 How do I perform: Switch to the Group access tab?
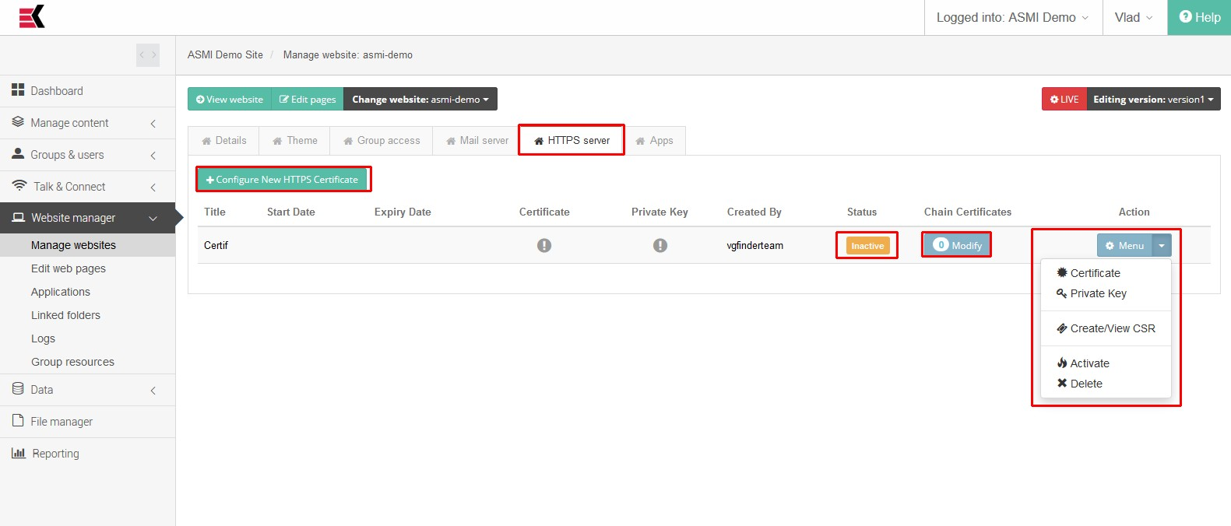[382, 141]
